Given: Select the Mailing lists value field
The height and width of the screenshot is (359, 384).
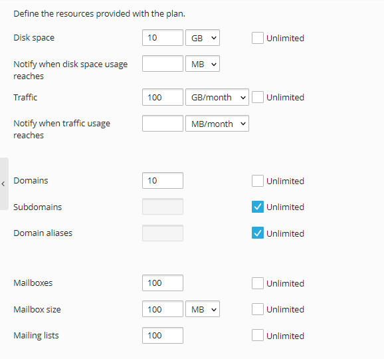Looking at the screenshot, I should tap(163, 336).
